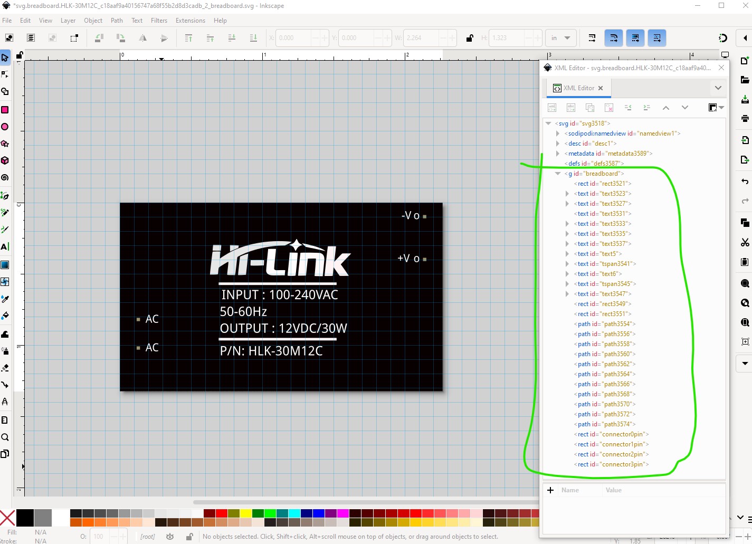Select the Tweak tool

click(5, 334)
